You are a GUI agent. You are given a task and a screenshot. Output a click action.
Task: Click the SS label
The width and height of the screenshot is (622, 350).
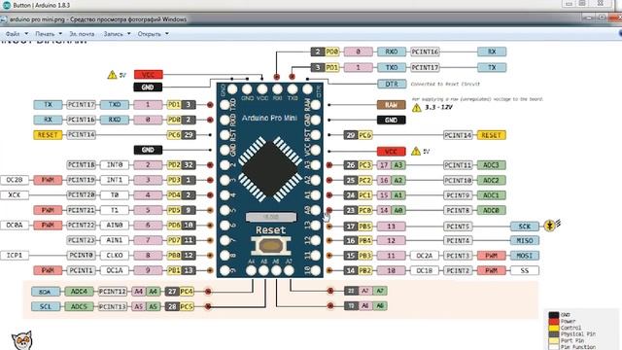click(525, 270)
